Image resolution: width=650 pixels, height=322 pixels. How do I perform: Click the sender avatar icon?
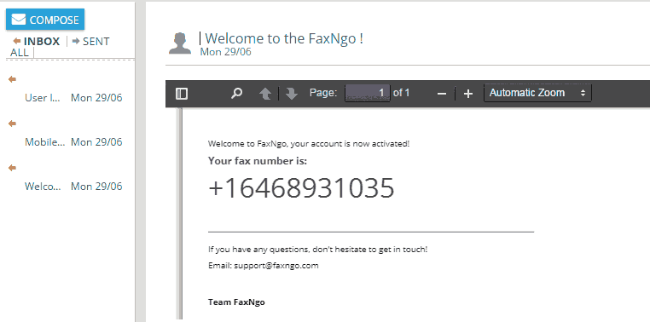coord(180,43)
